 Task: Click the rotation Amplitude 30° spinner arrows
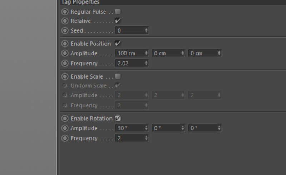click(x=146, y=128)
